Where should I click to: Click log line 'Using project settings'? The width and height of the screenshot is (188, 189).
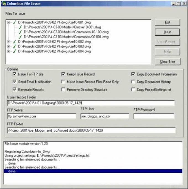point(47,156)
